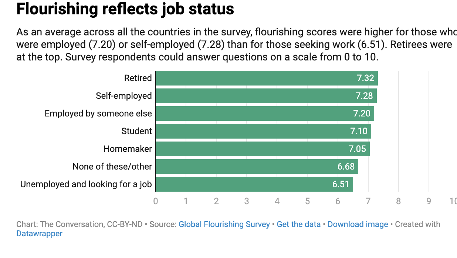Click the "Flourishing reflects job status" title

(x=125, y=9)
